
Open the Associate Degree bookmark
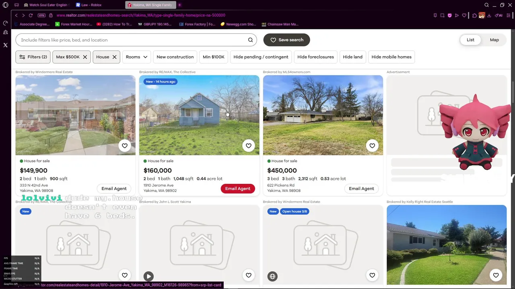[32, 24]
